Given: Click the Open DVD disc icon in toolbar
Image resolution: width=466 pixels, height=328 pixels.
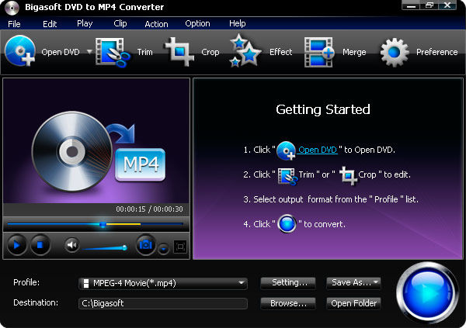Looking at the screenshot, I should [20, 50].
